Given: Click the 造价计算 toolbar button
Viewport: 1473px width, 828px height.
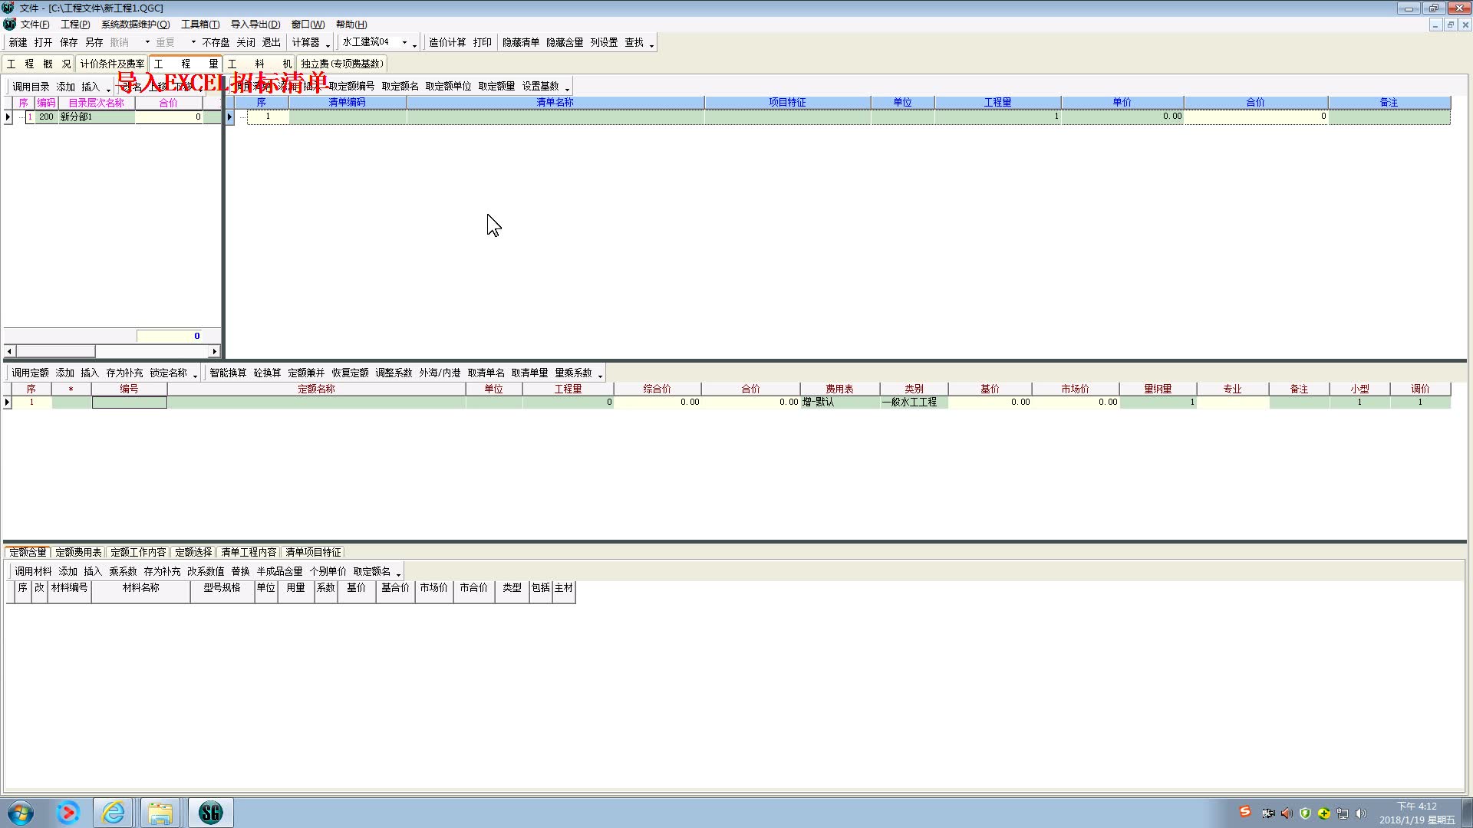Looking at the screenshot, I should pos(447,42).
